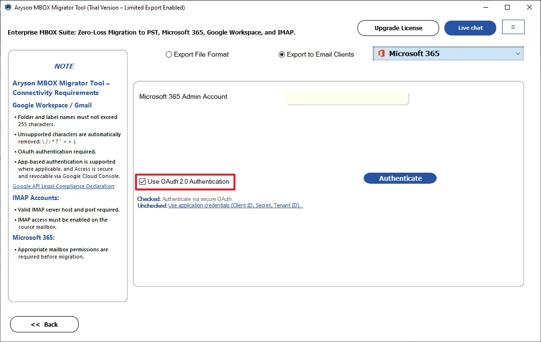Click 'Valid IMAP server host and port required.'
This screenshot has width=541, height=342.
(x=69, y=210)
